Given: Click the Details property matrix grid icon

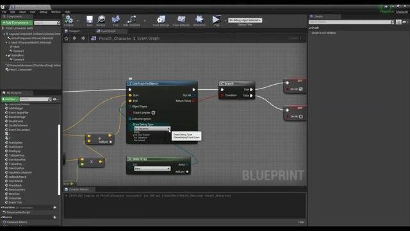Looking at the screenshot, I should (398, 22).
